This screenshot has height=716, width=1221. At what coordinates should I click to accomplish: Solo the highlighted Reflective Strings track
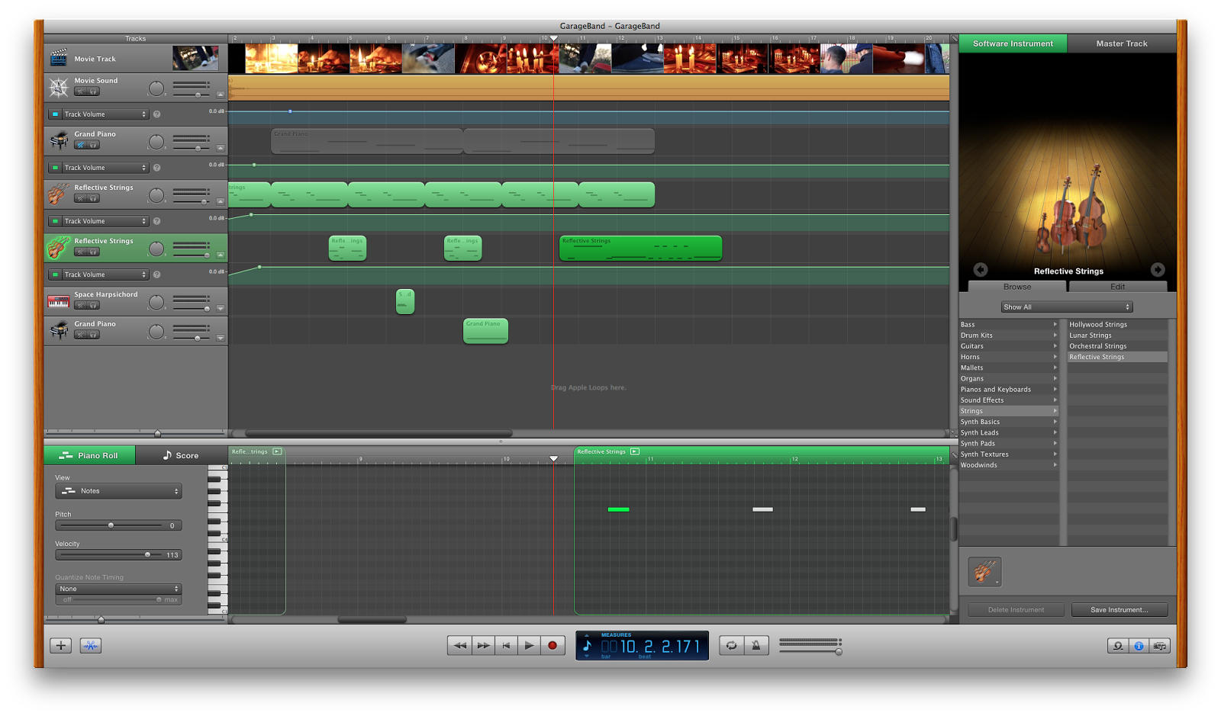click(x=93, y=252)
